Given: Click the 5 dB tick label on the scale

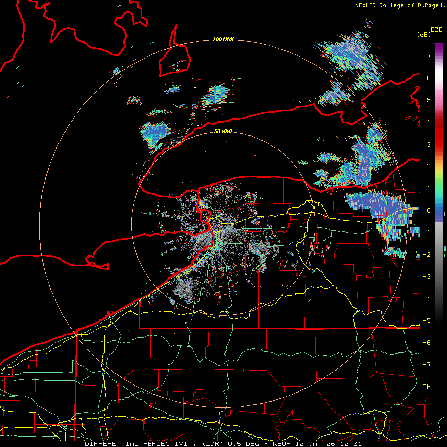Looking at the screenshot, I should click(429, 100).
